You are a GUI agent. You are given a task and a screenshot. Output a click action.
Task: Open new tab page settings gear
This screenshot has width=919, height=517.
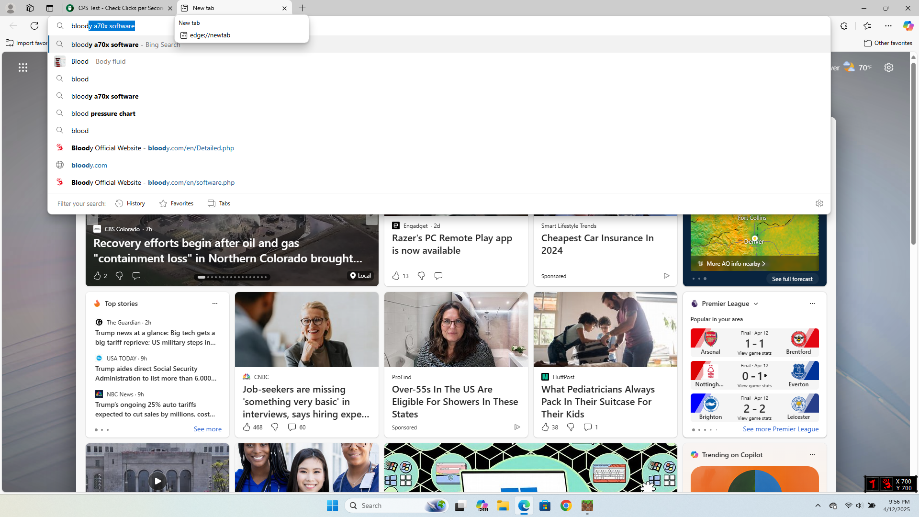point(889,67)
